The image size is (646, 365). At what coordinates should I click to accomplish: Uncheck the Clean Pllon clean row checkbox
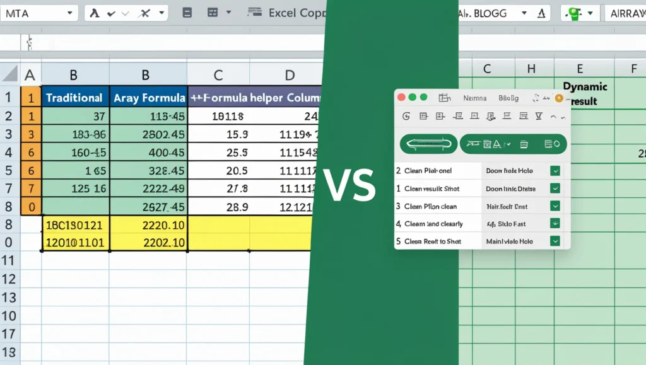point(555,206)
